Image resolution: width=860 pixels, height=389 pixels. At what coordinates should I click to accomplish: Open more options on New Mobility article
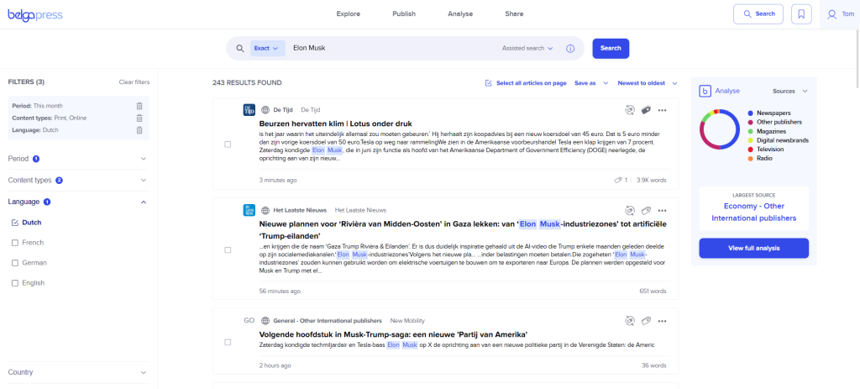tap(662, 320)
